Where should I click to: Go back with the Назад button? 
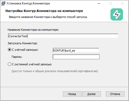[x=72, y=94]
